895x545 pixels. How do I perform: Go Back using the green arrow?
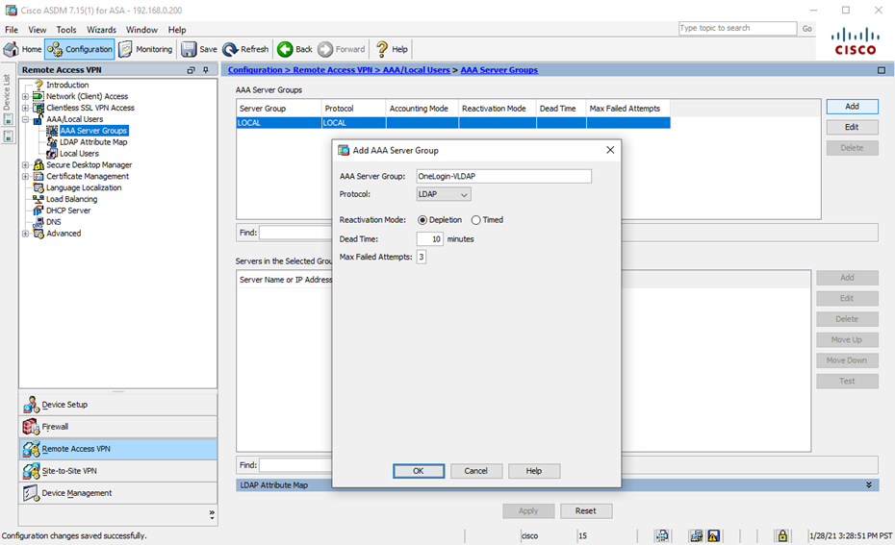point(295,50)
